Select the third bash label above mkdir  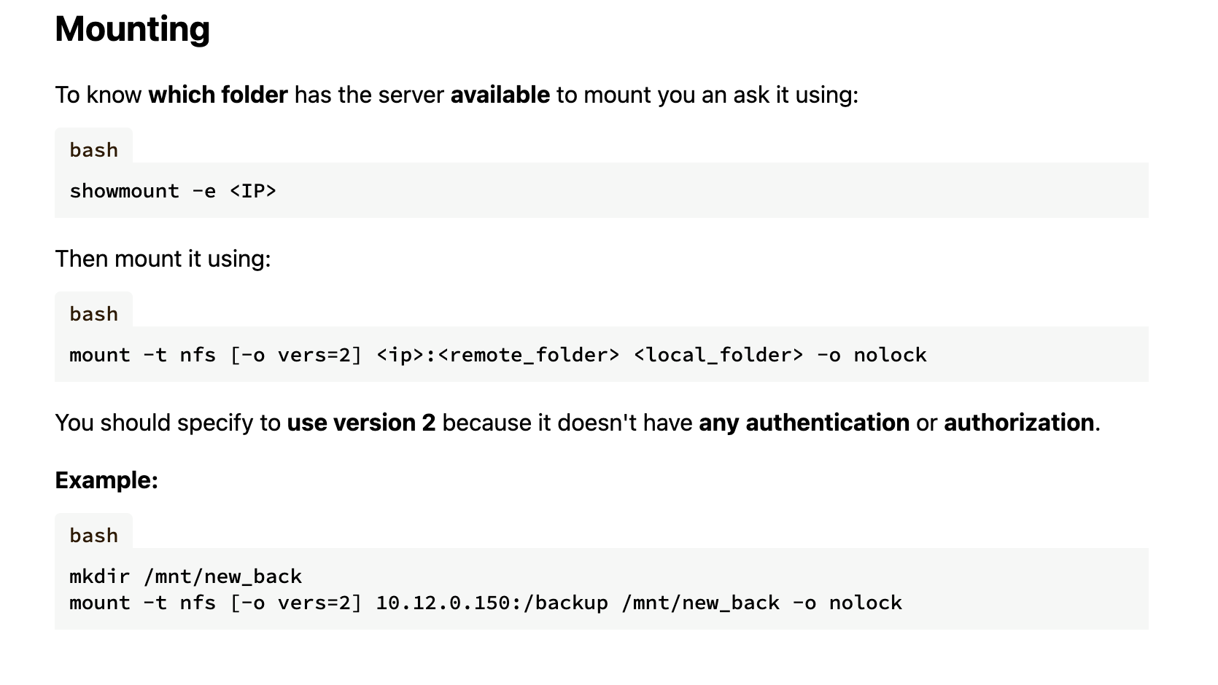[93, 536]
